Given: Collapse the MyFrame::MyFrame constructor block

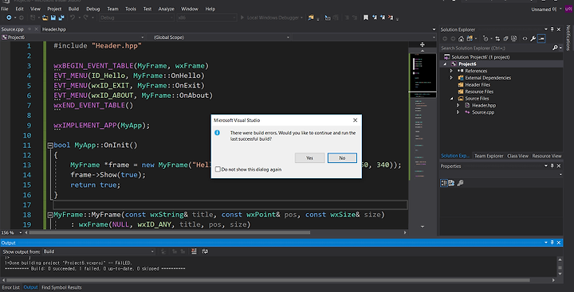Looking at the screenshot, I should (x=50, y=215).
